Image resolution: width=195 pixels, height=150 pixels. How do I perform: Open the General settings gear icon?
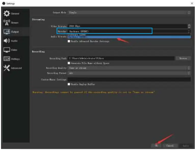(7, 13)
